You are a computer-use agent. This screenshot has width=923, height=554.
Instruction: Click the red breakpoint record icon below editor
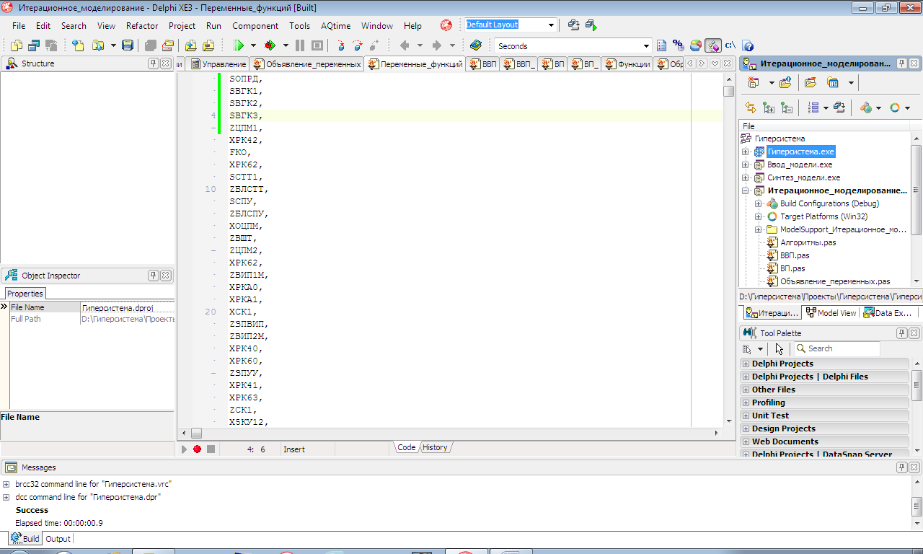197,449
